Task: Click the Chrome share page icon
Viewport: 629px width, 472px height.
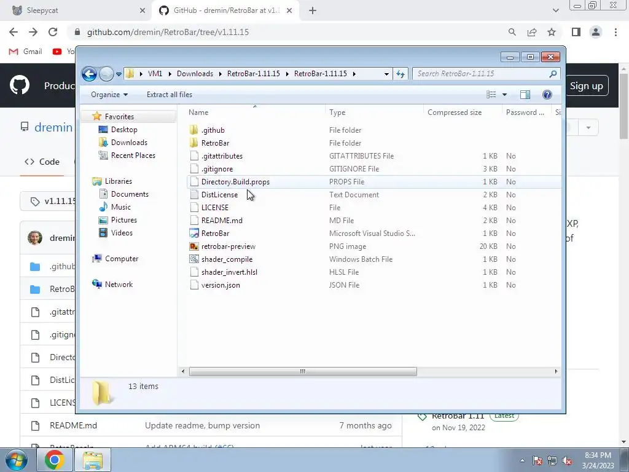Action: click(x=532, y=32)
